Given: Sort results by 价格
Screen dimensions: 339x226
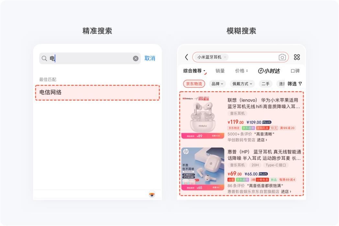Looking at the screenshot, I should click(x=242, y=71).
